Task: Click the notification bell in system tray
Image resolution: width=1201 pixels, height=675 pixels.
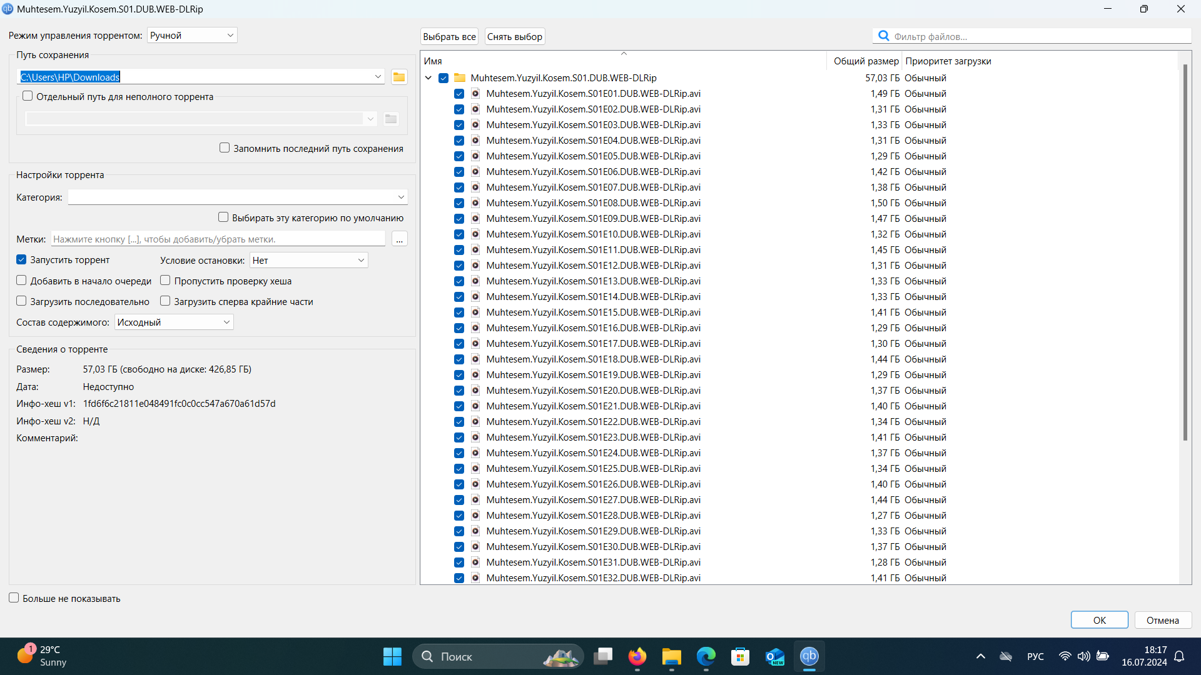Action: pyautogui.click(x=1179, y=656)
